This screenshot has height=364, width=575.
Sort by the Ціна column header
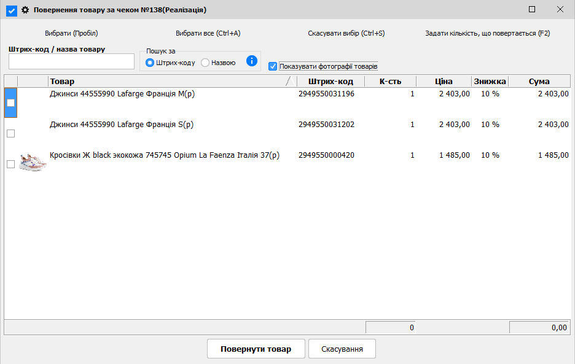coord(444,82)
